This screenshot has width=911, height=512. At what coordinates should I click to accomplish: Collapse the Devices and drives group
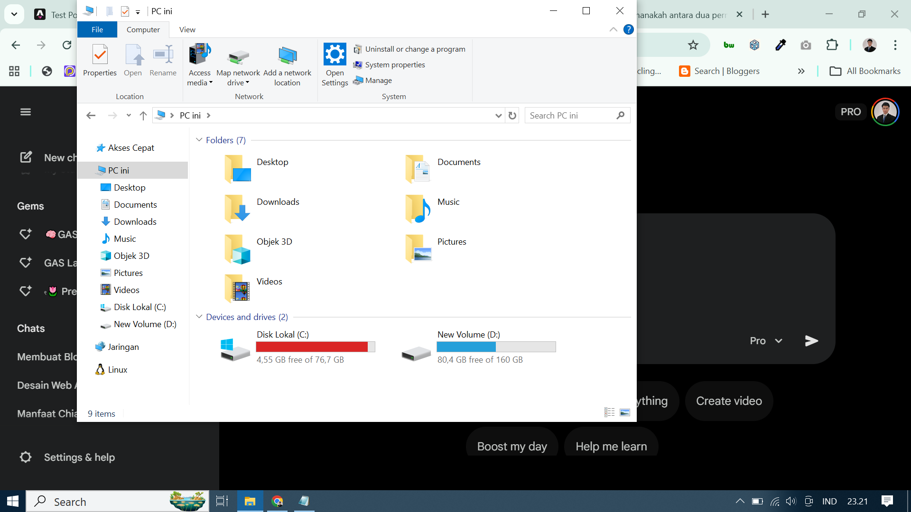[199, 317]
